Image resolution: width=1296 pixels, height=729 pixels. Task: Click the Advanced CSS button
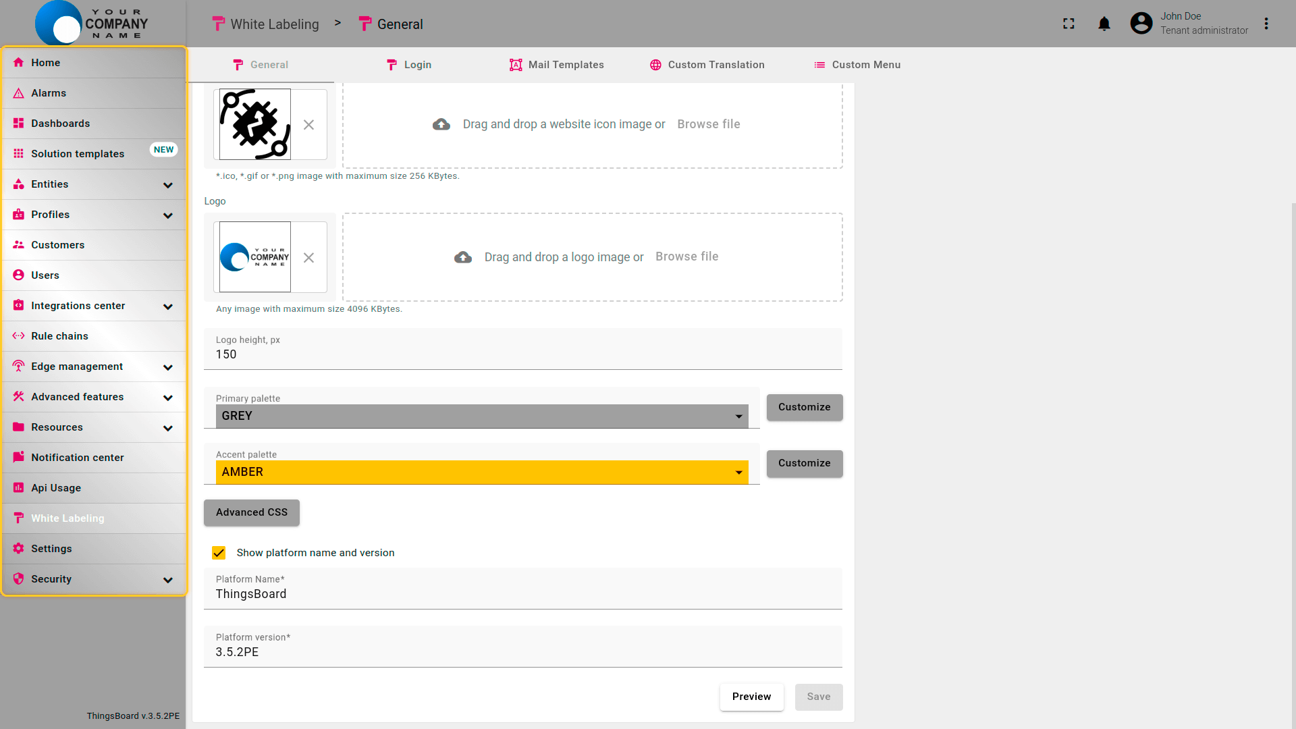(252, 512)
